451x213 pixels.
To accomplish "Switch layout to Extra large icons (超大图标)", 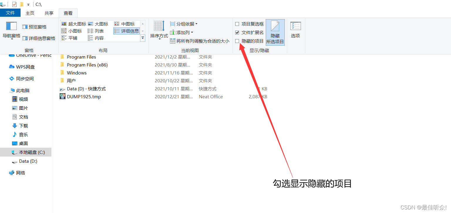I will pos(74,24).
